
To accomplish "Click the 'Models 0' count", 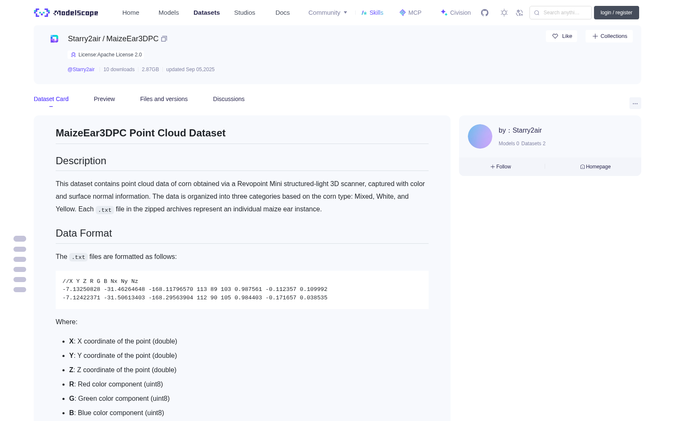I will [x=509, y=144].
